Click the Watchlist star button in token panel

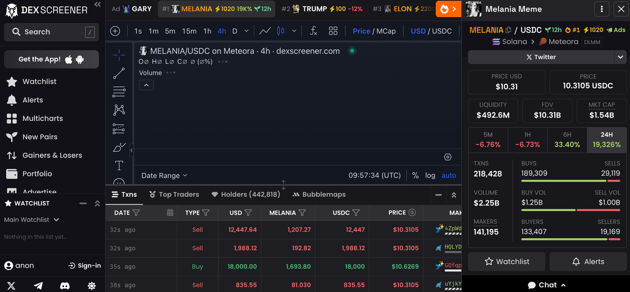507,262
